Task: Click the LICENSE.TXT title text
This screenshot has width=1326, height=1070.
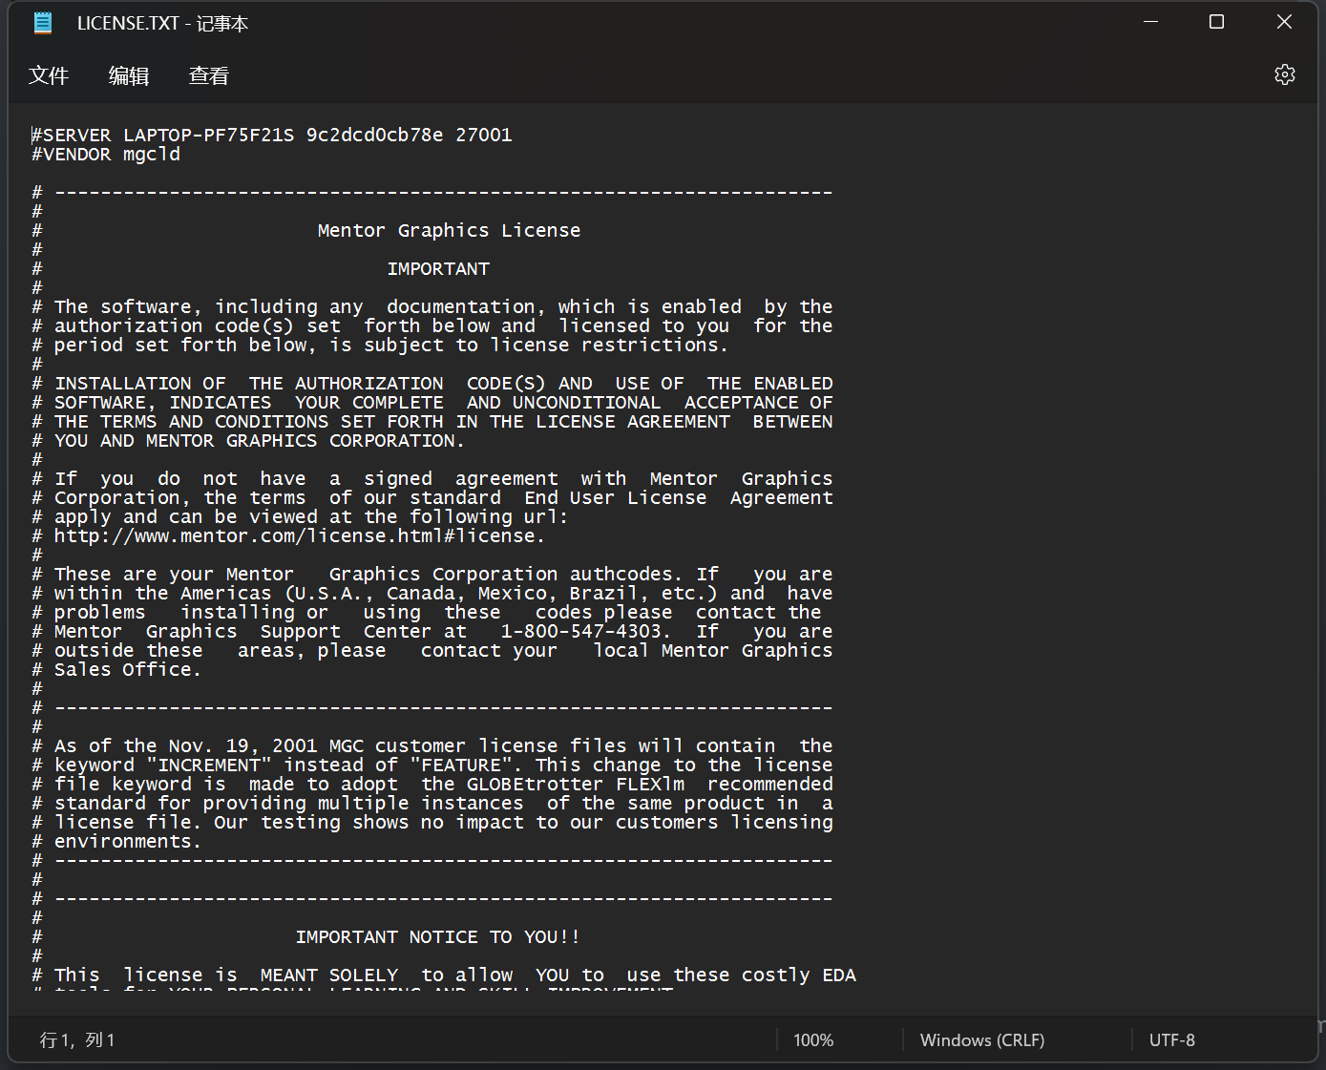Action: coord(162,22)
